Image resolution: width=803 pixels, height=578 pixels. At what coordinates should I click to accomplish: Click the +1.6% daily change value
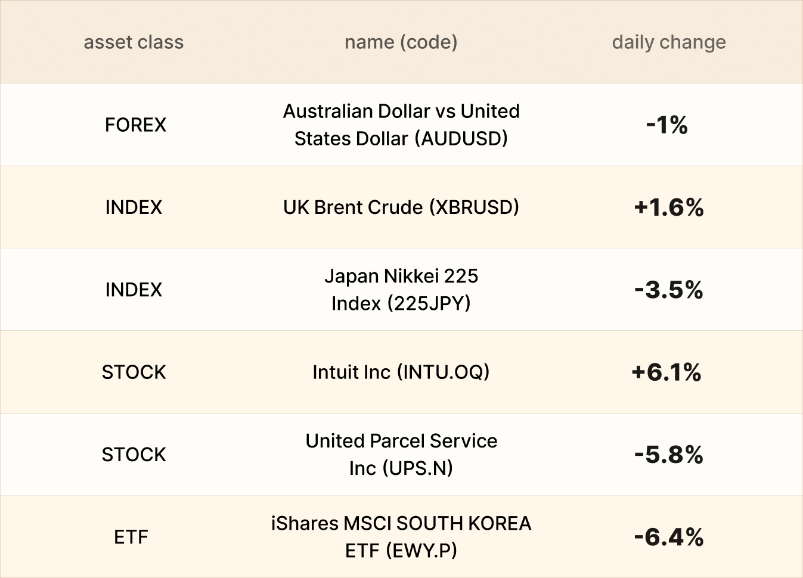click(669, 207)
